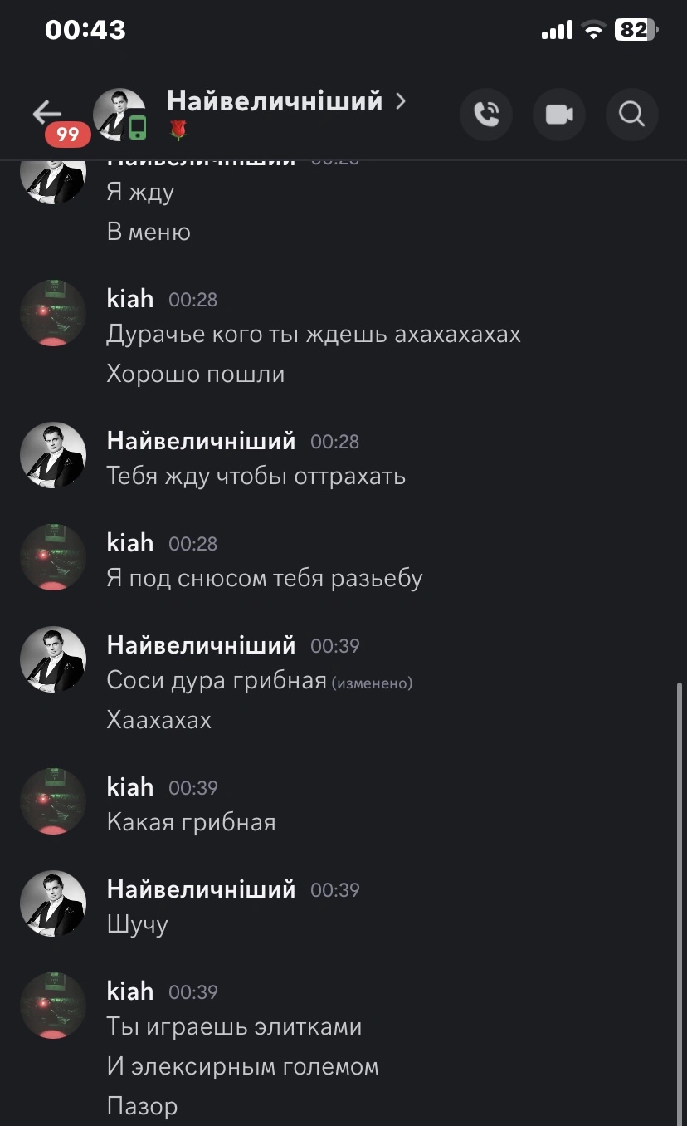
Task: Tap the message 'Хаахахах'
Action: [159, 720]
